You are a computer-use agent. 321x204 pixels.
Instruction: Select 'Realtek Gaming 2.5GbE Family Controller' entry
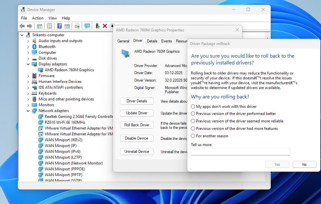[79, 116]
